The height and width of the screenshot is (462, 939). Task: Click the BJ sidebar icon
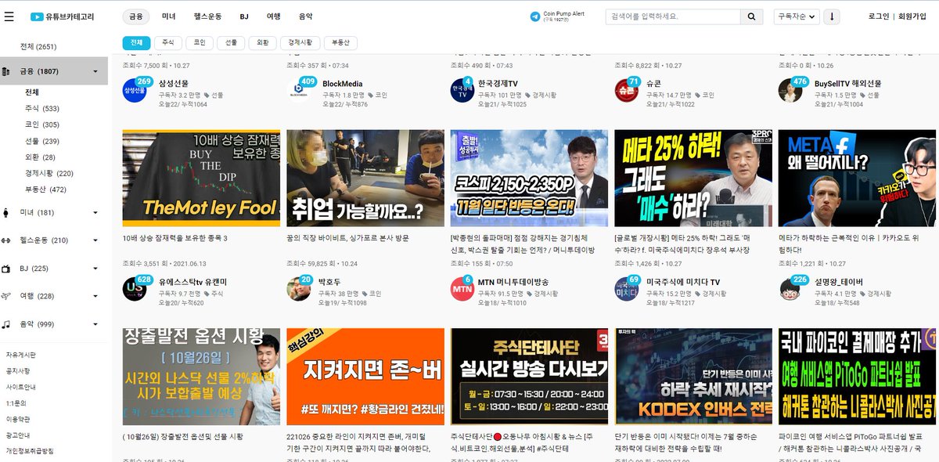(6, 269)
